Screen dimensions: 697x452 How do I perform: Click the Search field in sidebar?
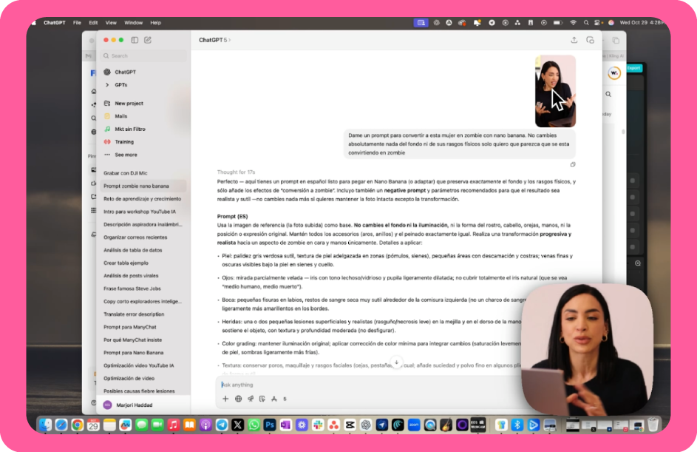coord(143,56)
